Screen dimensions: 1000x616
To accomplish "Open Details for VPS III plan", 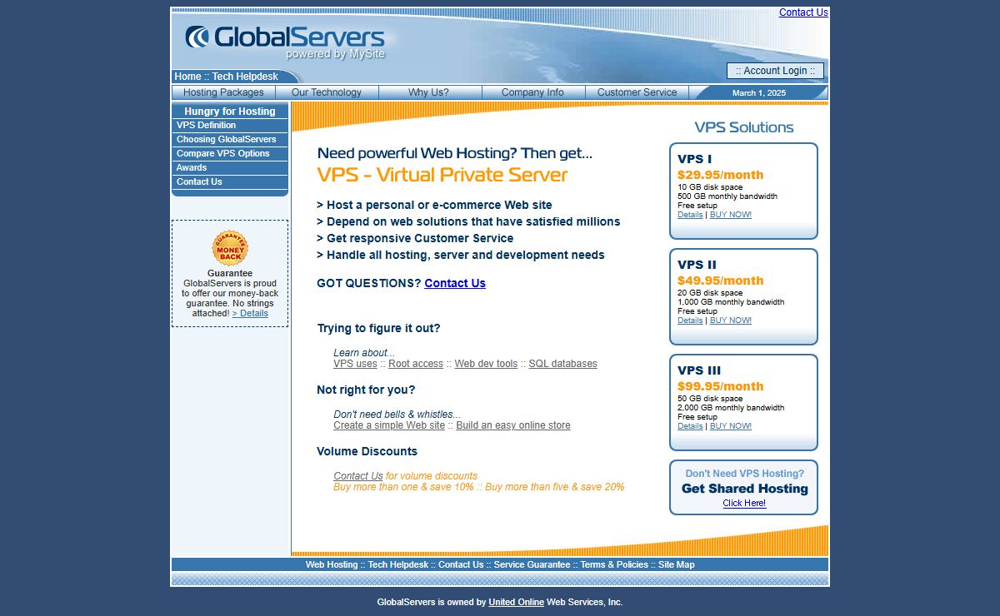I will coord(690,426).
